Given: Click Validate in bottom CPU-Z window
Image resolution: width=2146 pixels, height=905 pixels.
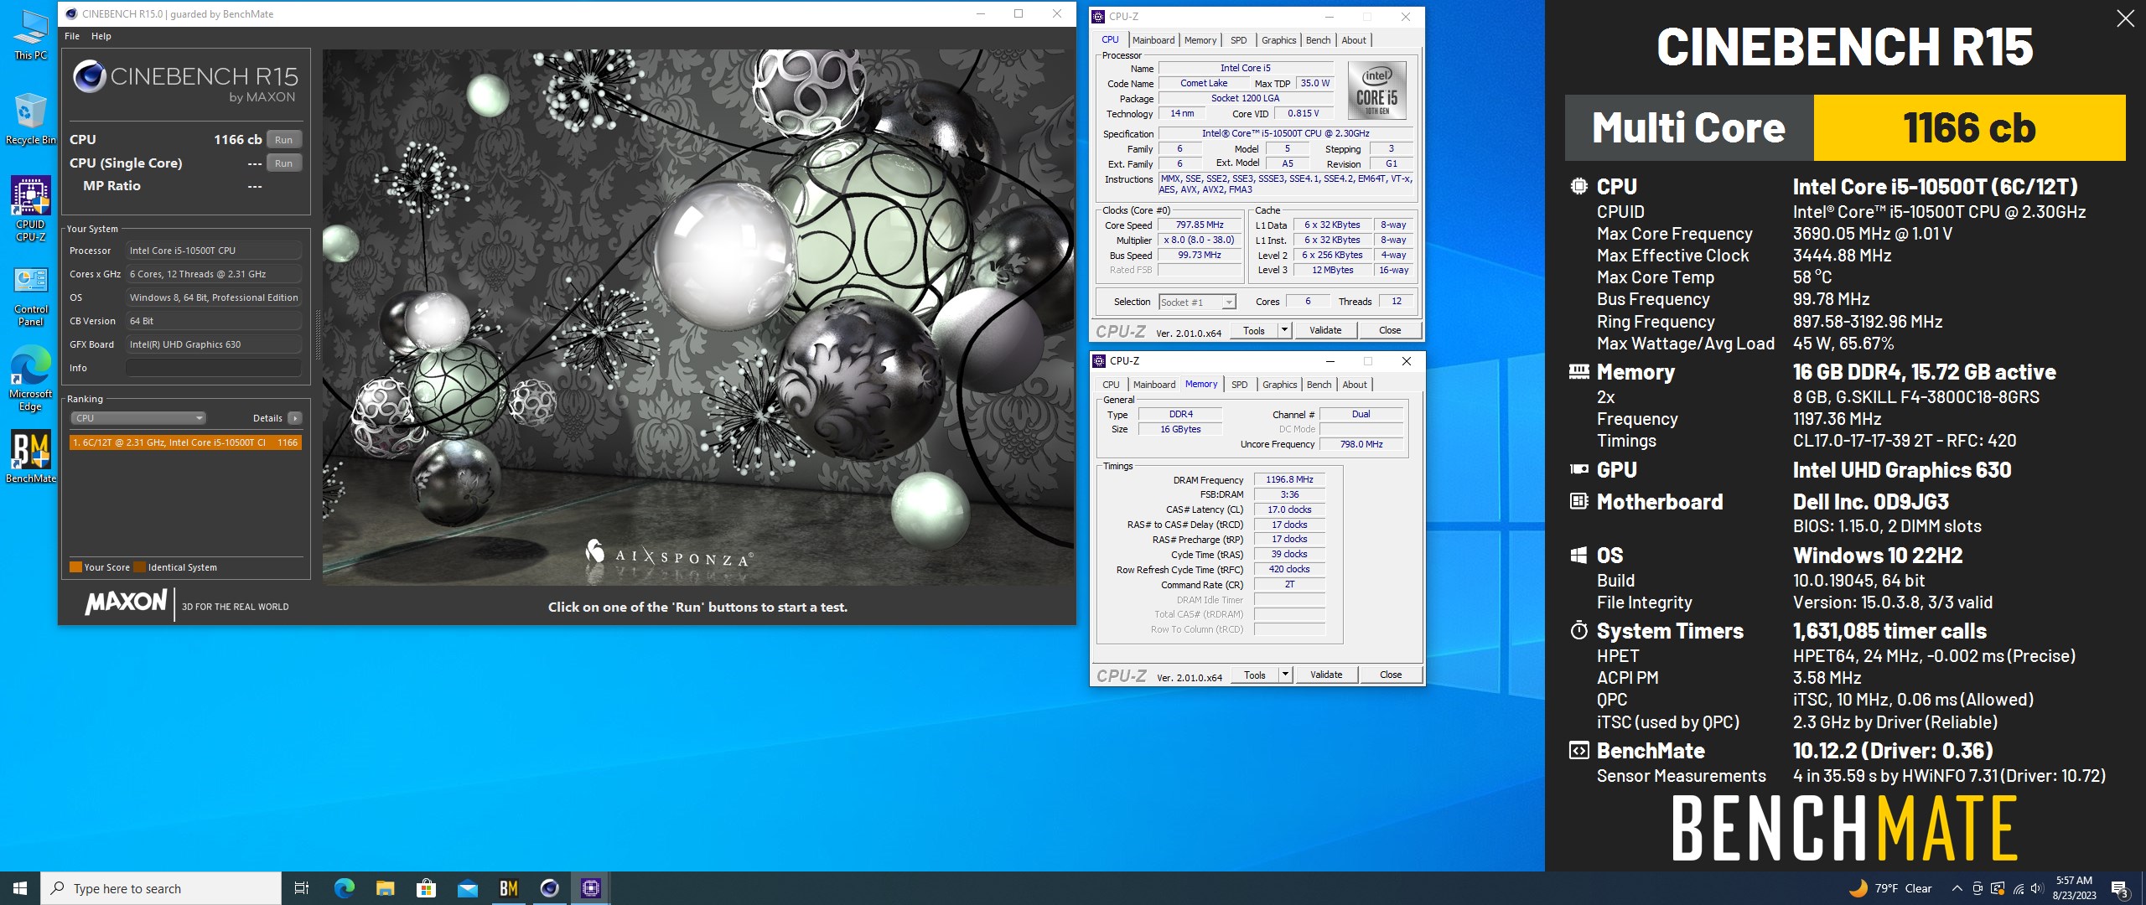Looking at the screenshot, I should [x=1326, y=675].
